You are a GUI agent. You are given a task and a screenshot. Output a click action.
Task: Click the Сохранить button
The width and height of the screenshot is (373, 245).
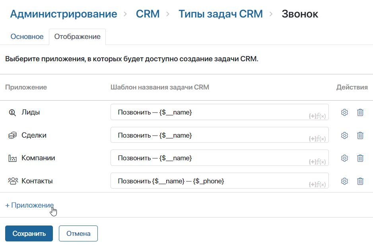coord(29,233)
